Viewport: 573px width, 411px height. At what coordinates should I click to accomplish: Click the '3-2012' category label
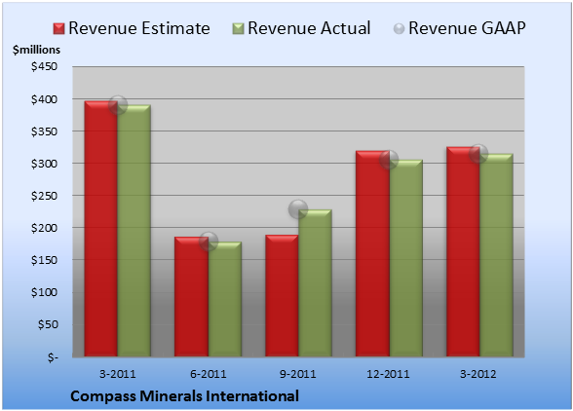coord(478,374)
